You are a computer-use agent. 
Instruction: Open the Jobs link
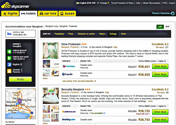pyautogui.click(x=138, y=3)
